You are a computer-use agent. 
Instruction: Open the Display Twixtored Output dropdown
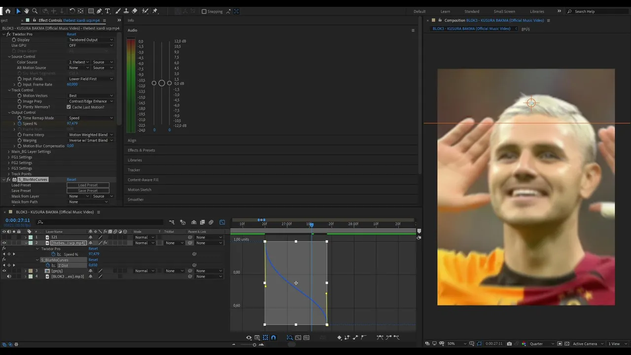91,40
